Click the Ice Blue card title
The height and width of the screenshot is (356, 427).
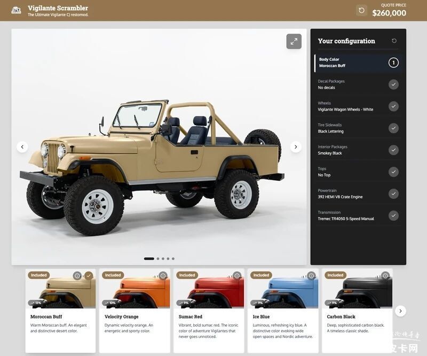(261, 316)
